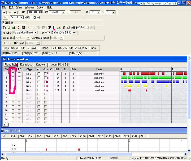Click the downward arrow tool icon
Screen dimensions: 191x161
click(59, 28)
